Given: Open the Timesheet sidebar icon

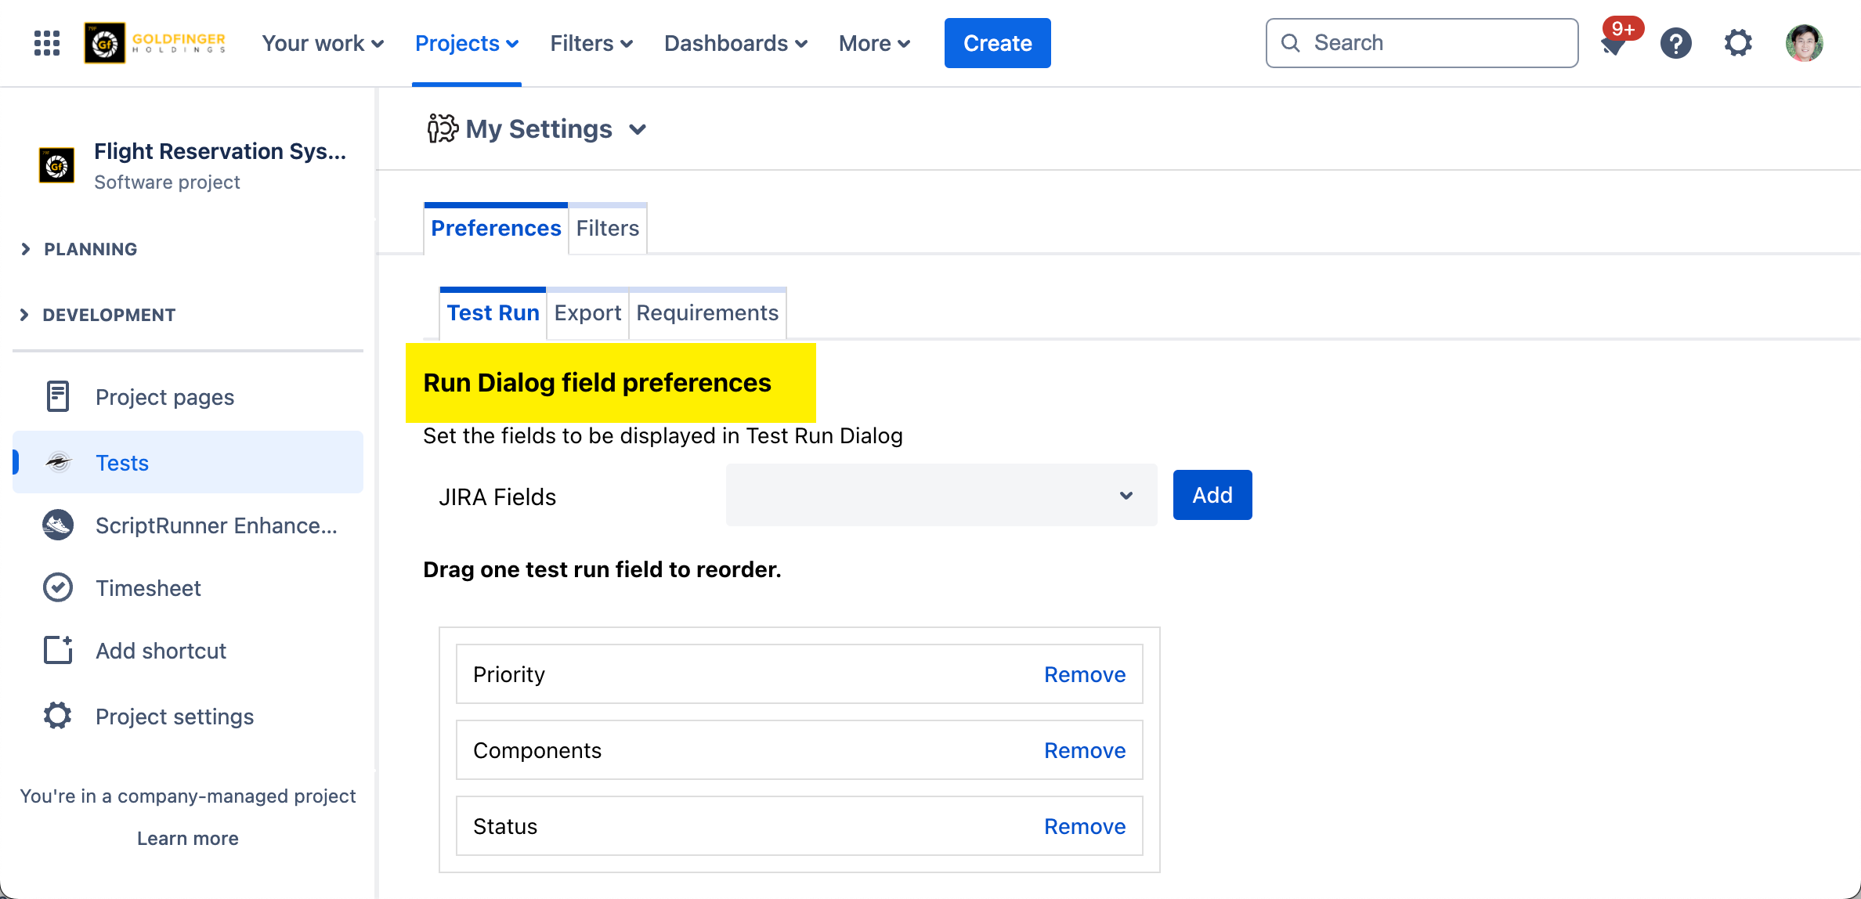Looking at the screenshot, I should [x=57, y=587].
